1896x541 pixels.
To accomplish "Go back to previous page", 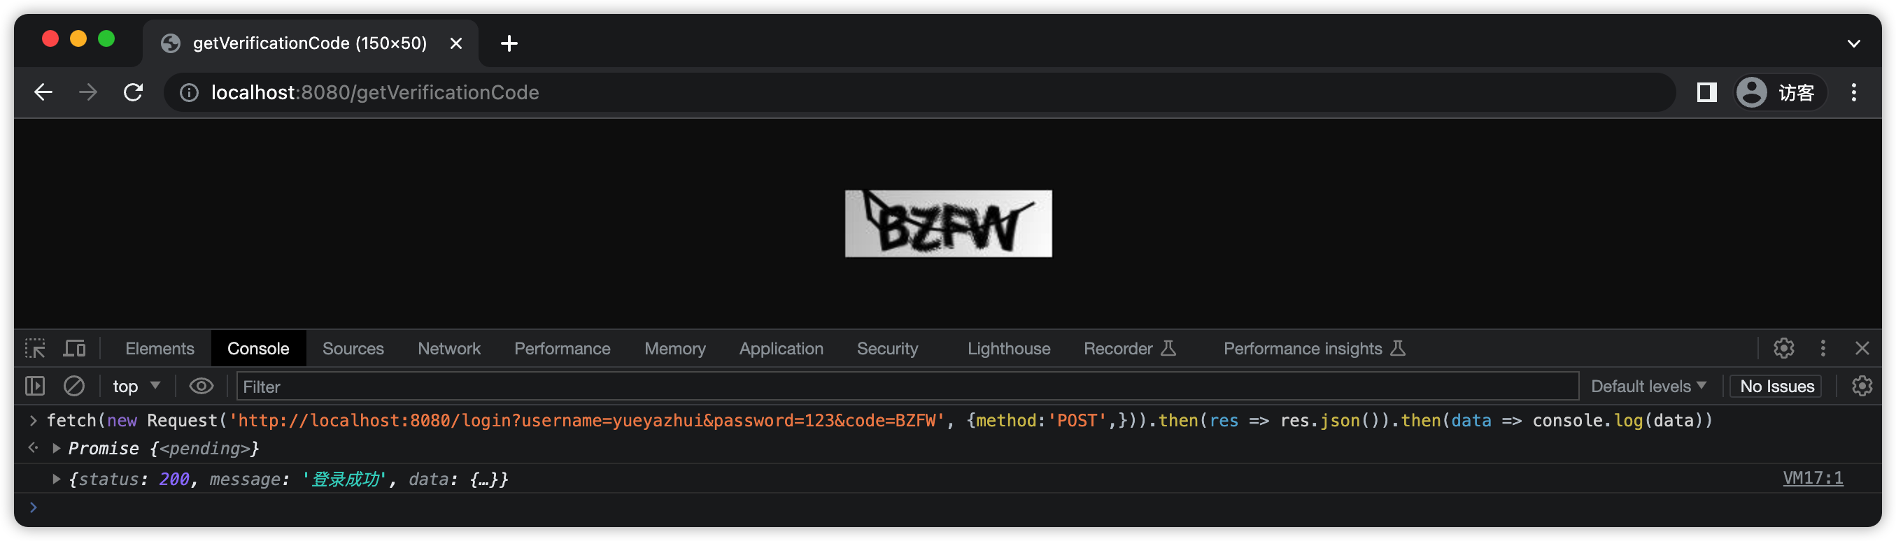I will click(x=43, y=93).
